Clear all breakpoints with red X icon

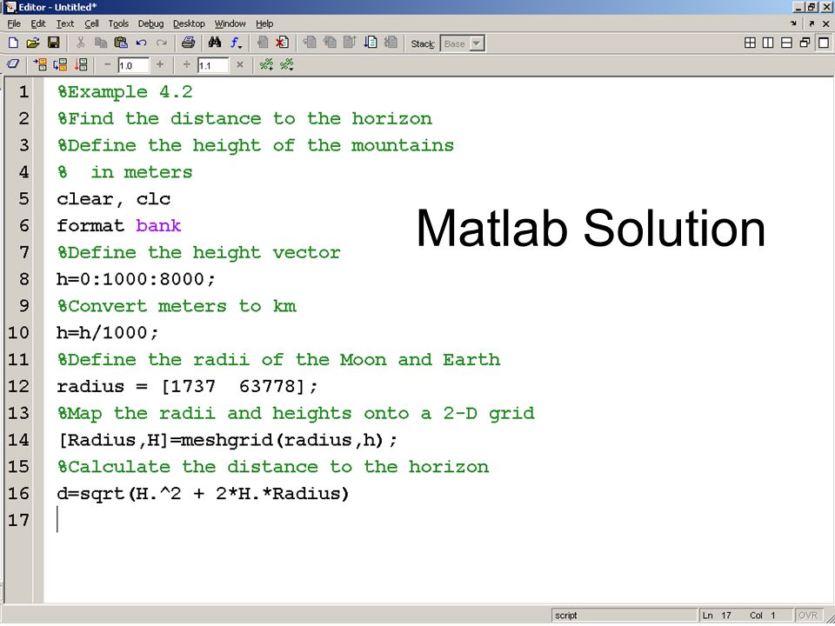pos(282,43)
